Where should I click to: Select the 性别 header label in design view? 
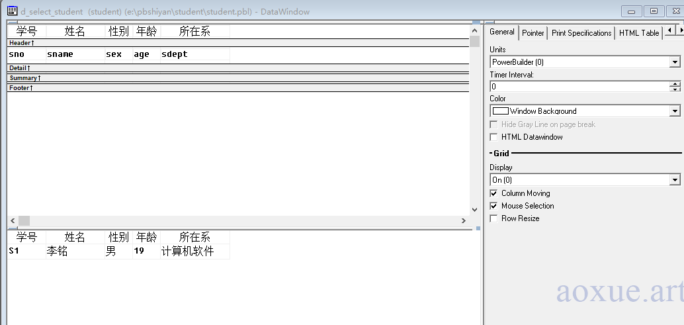click(118, 31)
